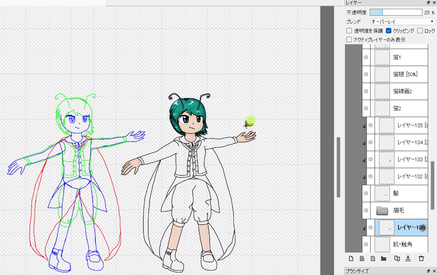
Task: Merge the layer down
Action: 408,259
